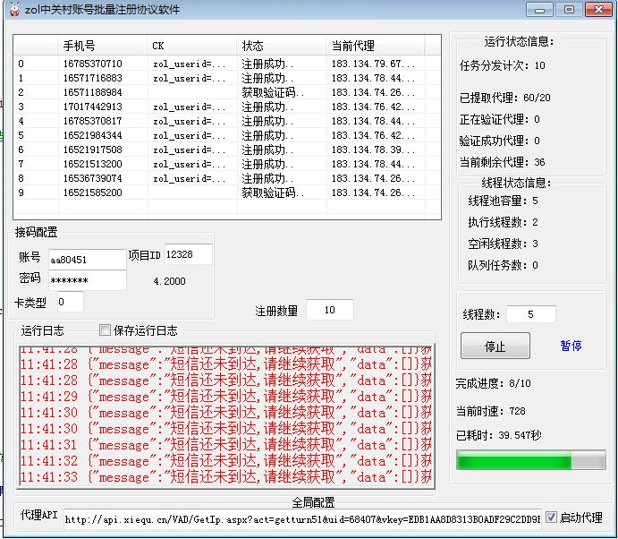Minimize the window
Viewport: 618px width, 539px height.
tap(538, 10)
